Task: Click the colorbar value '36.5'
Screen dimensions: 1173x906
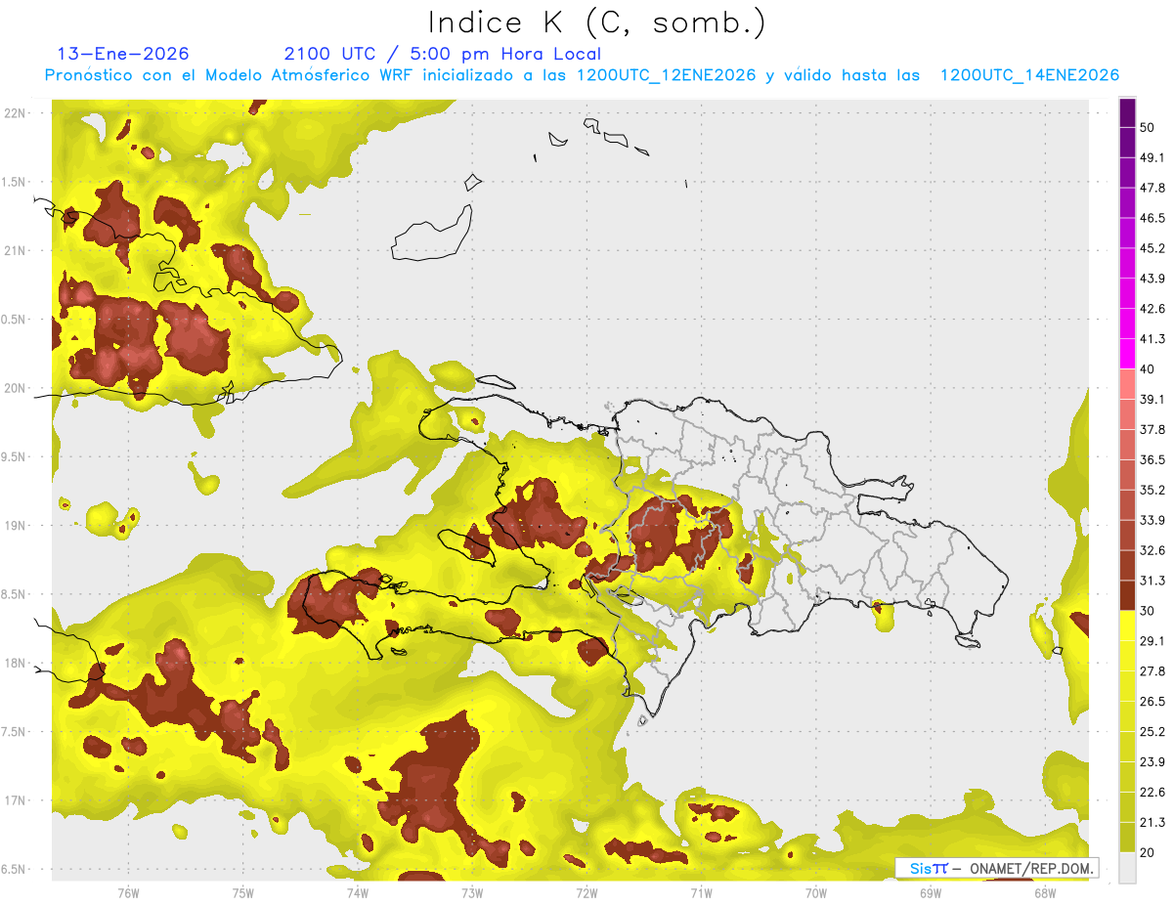Action: (x=1152, y=459)
